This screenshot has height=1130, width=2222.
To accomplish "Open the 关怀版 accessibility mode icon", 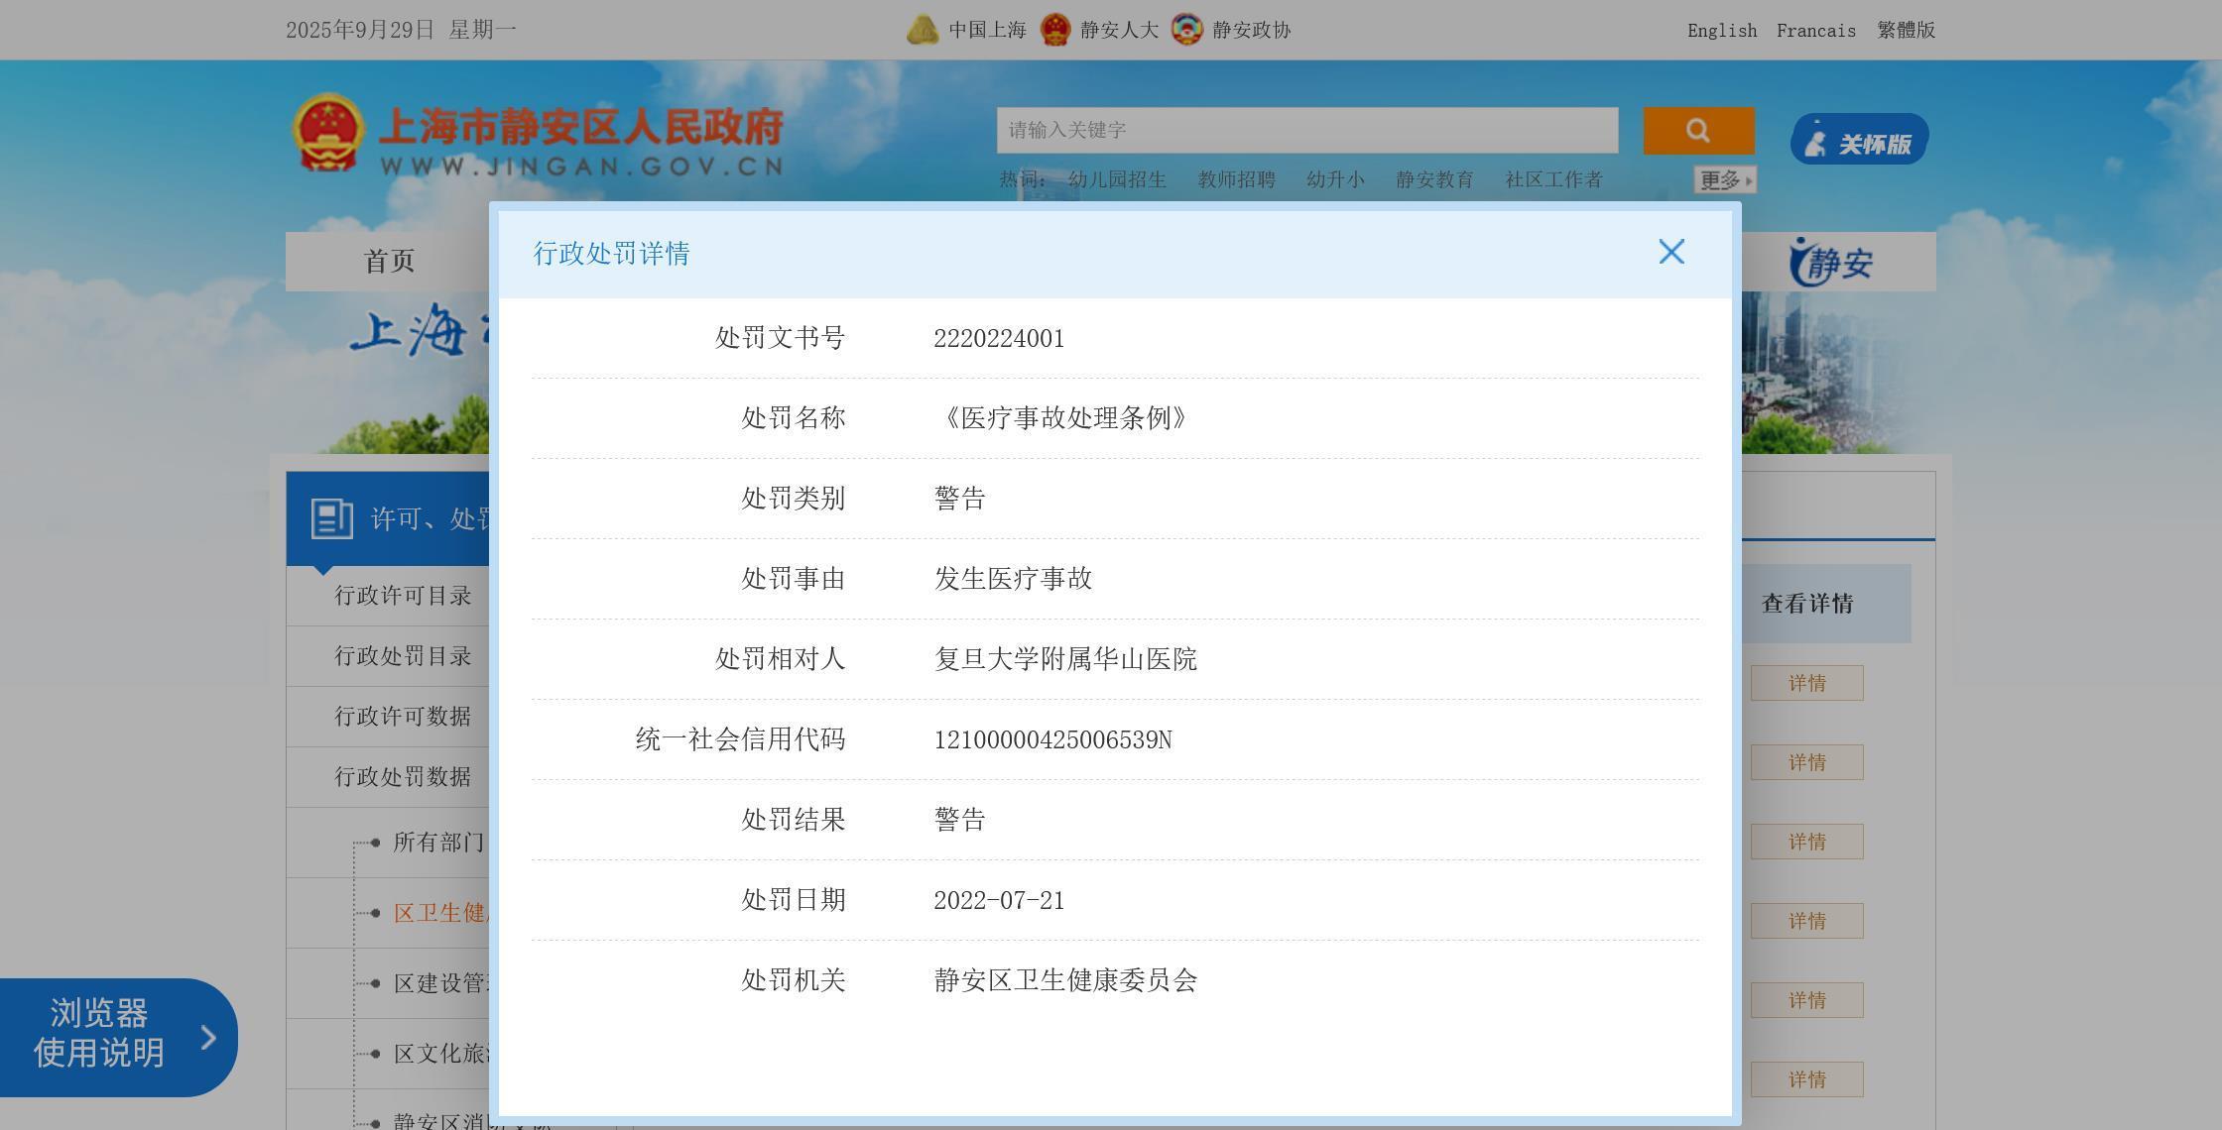I will point(1859,140).
